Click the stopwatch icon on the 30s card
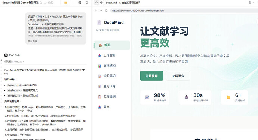The height and width of the screenshot is (140, 258). (187, 97)
